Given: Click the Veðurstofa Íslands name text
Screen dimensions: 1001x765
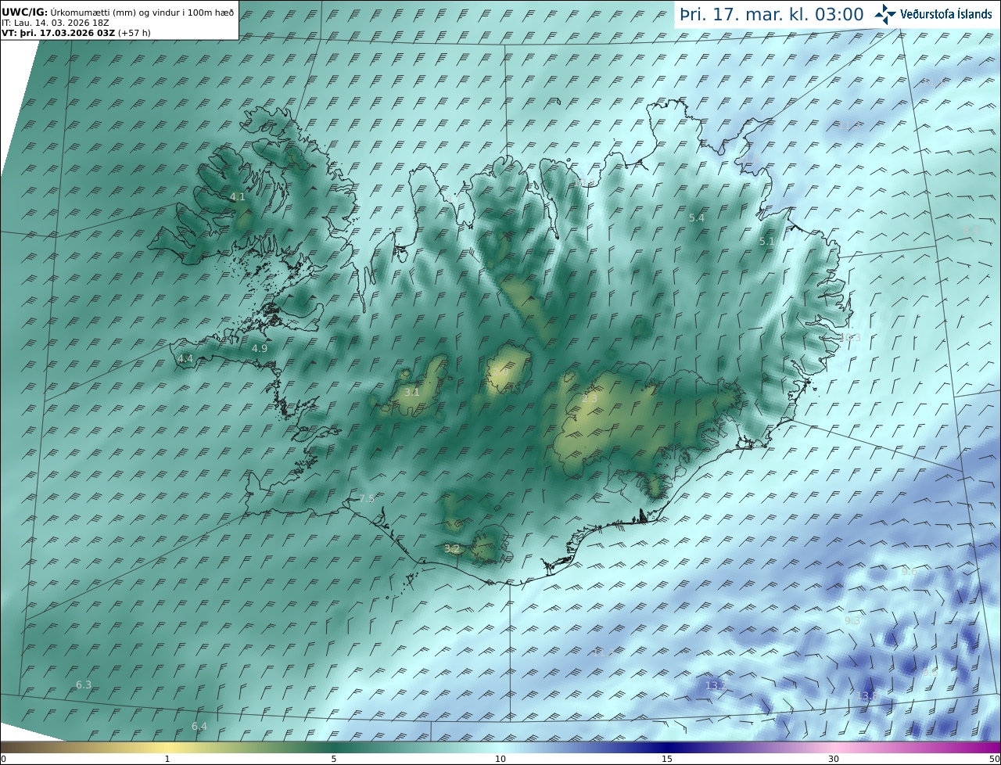Looking at the screenshot, I should click(946, 14).
